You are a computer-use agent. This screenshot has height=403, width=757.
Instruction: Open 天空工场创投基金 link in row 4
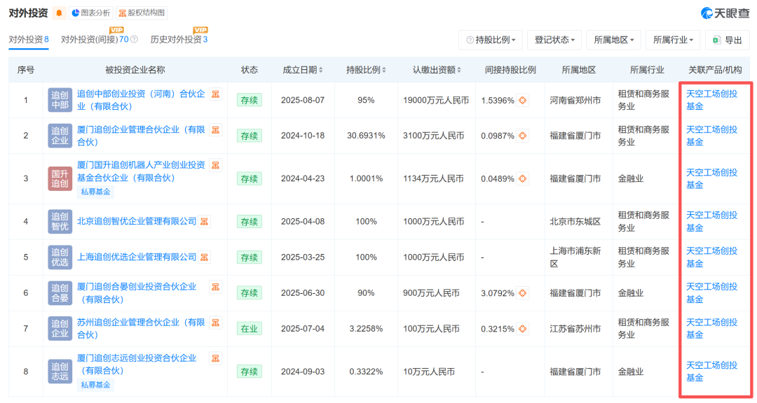pos(711,222)
